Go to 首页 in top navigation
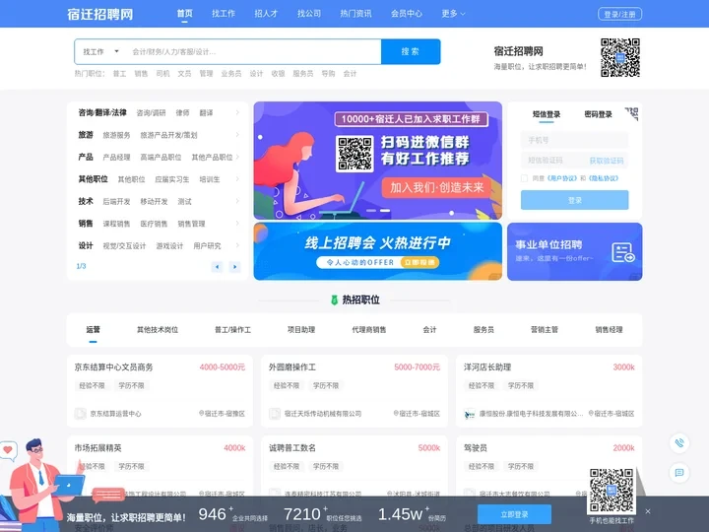 [x=184, y=14]
